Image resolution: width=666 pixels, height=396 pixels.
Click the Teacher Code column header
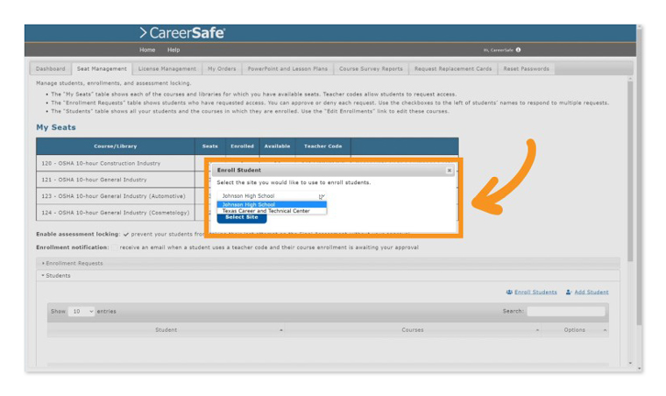coord(322,146)
